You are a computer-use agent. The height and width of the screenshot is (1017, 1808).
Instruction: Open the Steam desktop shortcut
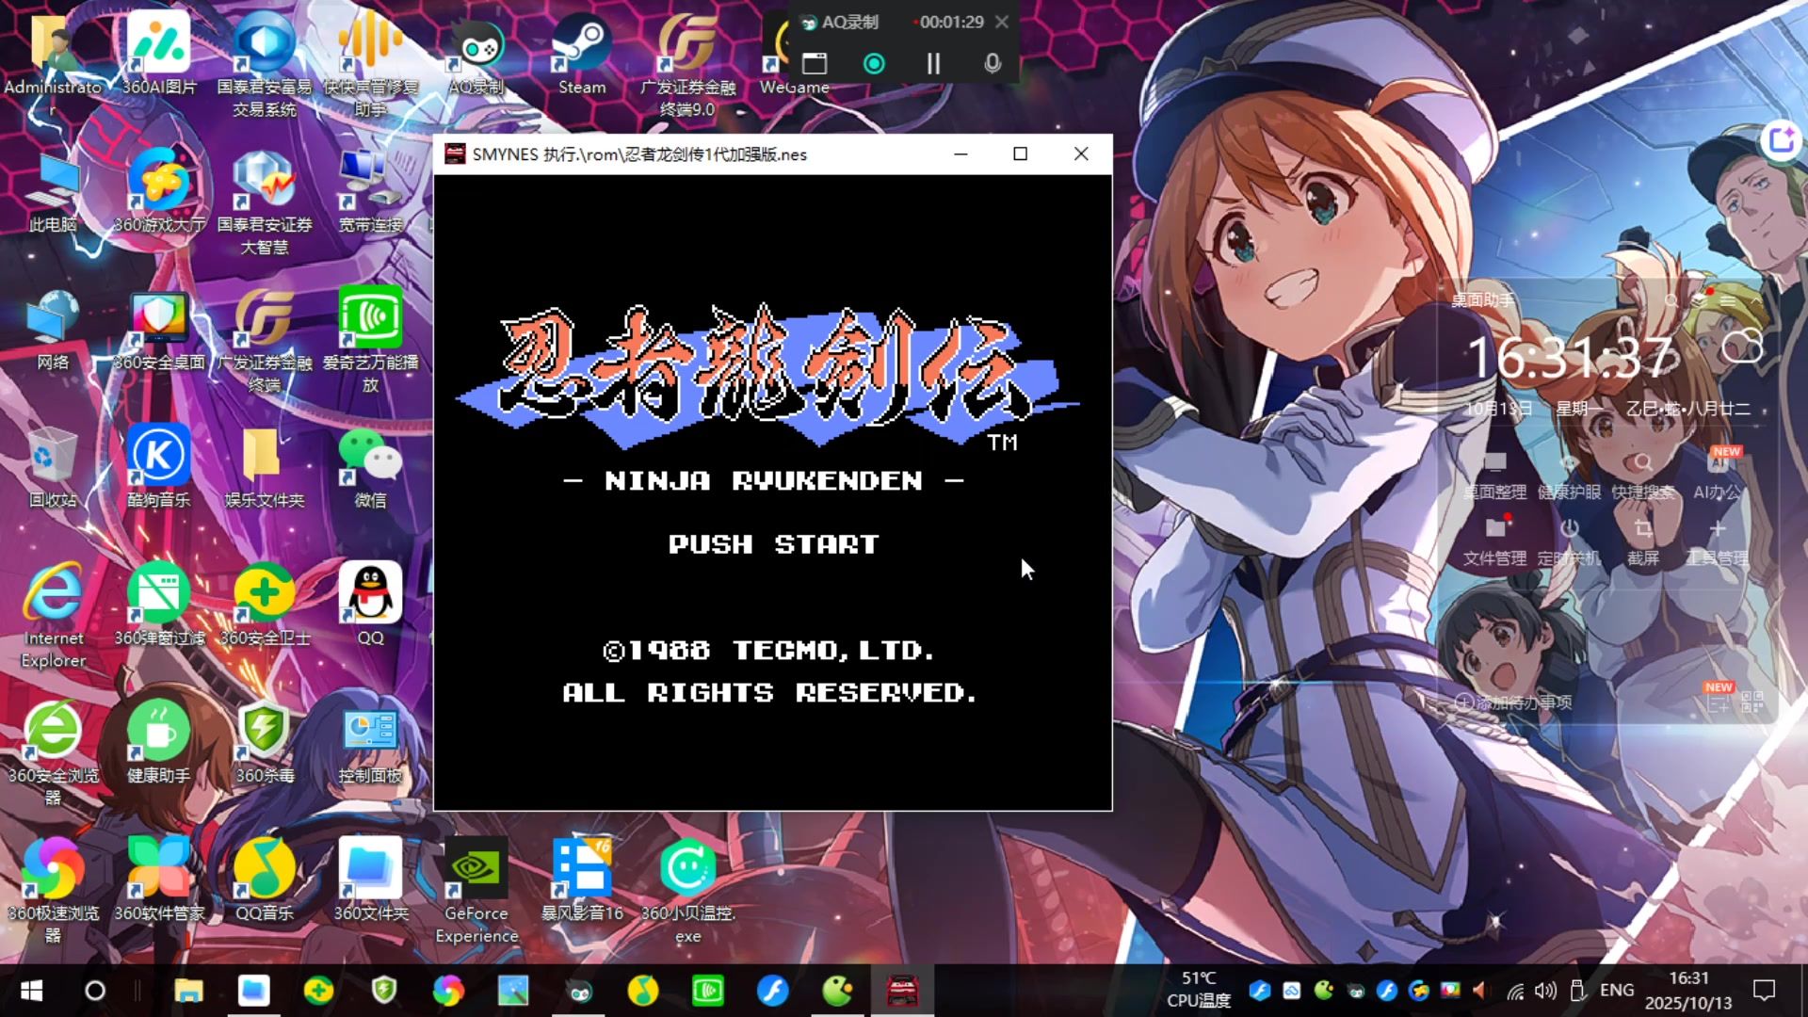[x=581, y=52]
